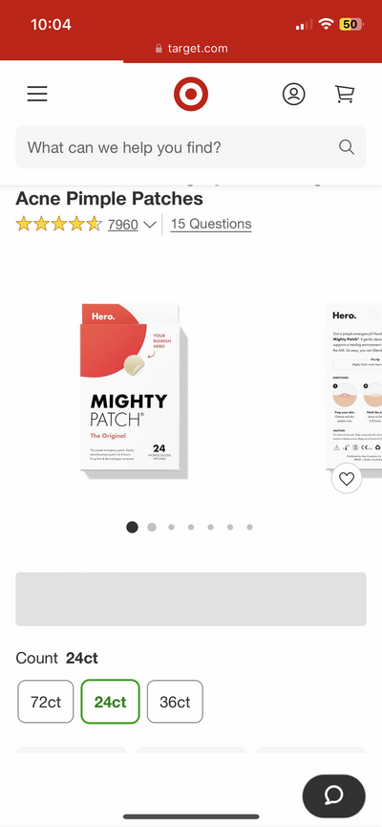Tap the lock icon beside target.com
The width and height of the screenshot is (382, 827).
pos(159,49)
